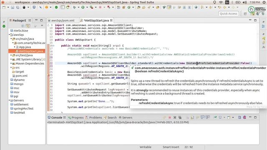Minimize the editor area
The image size is (267, 150).
250,20
